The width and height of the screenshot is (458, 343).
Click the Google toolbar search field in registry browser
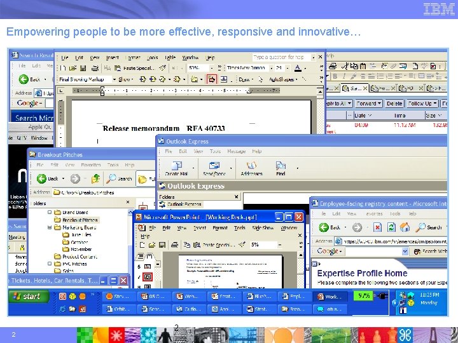[x=377, y=252]
